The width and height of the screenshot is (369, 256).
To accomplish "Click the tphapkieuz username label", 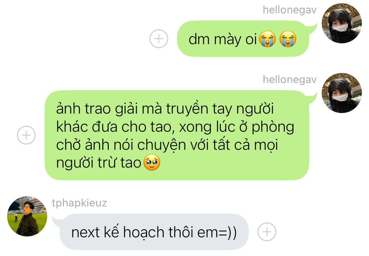I will [79, 203].
